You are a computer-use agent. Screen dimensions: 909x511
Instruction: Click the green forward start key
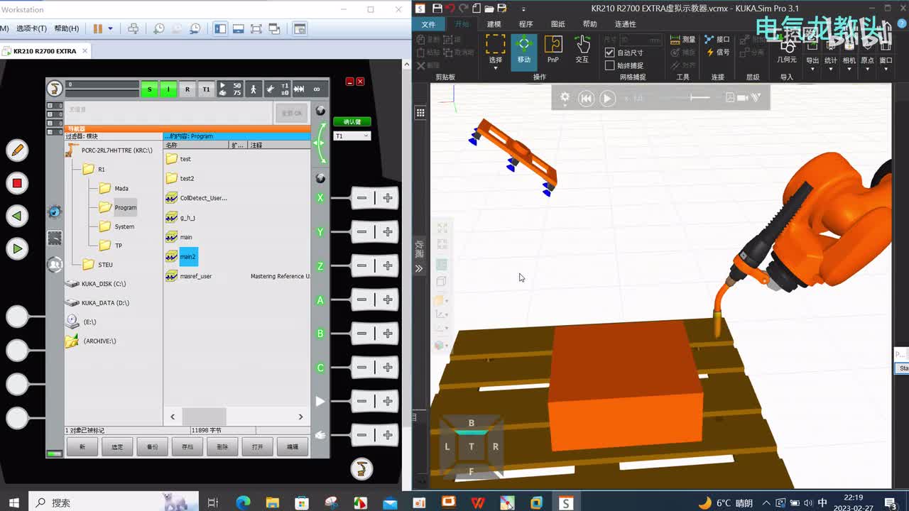click(x=17, y=248)
